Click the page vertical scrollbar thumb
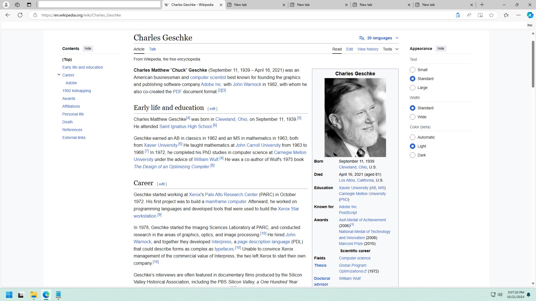The height and width of the screenshot is (301, 536). pyautogui.click(x=533, y=64)
